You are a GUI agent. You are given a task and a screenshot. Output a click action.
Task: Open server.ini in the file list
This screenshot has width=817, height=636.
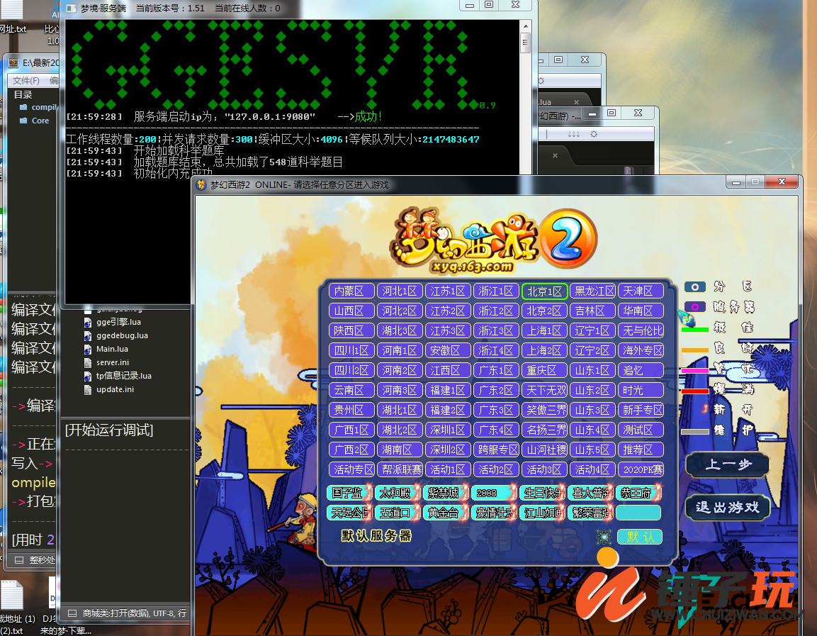tap(113, 362)
